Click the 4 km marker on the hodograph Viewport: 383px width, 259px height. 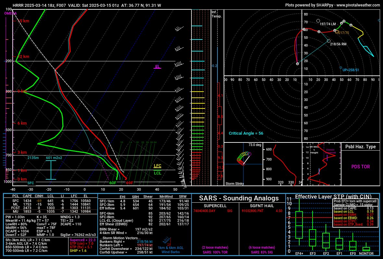(x=341, y=23)
